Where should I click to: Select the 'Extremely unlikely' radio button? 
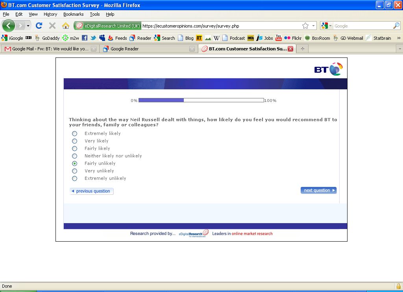click(75, 179)
